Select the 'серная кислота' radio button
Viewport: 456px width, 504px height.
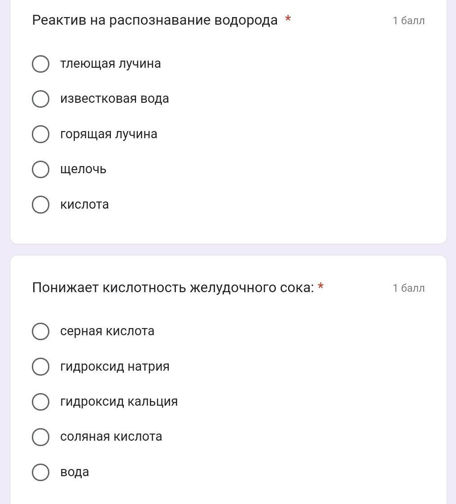[40, 331]
